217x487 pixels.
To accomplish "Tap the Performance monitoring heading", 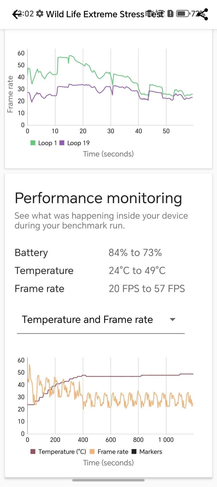I will click(98, 198).
